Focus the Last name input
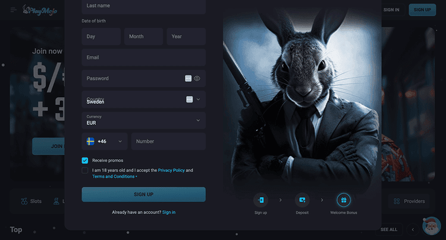Screen dimensions: 446x240 coord(144,7)
